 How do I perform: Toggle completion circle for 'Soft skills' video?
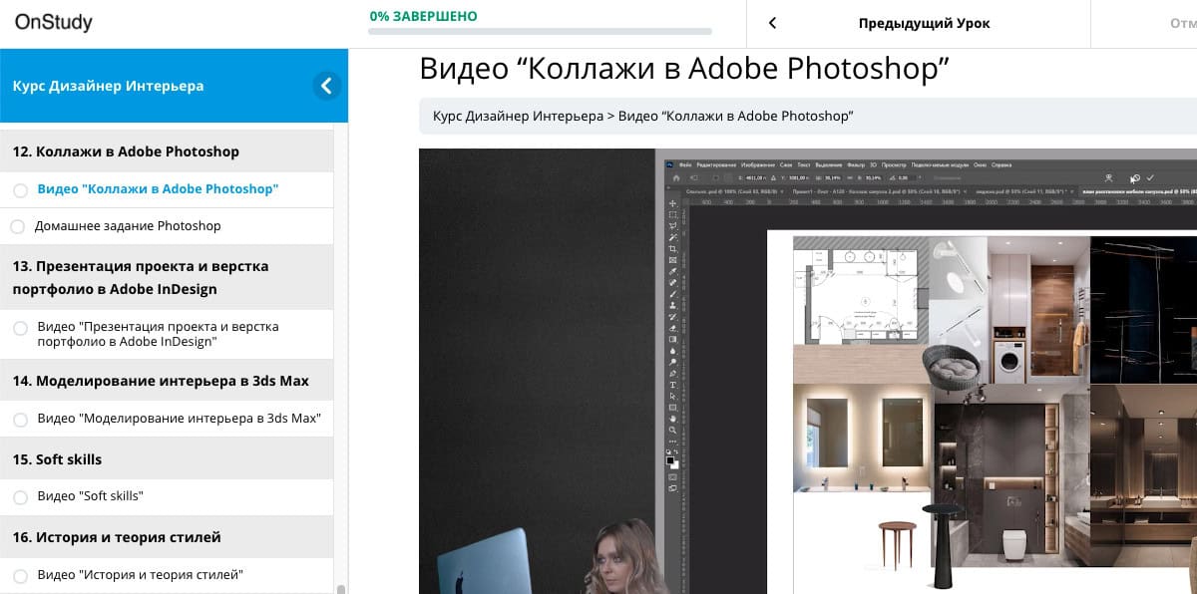pos(20,496)
